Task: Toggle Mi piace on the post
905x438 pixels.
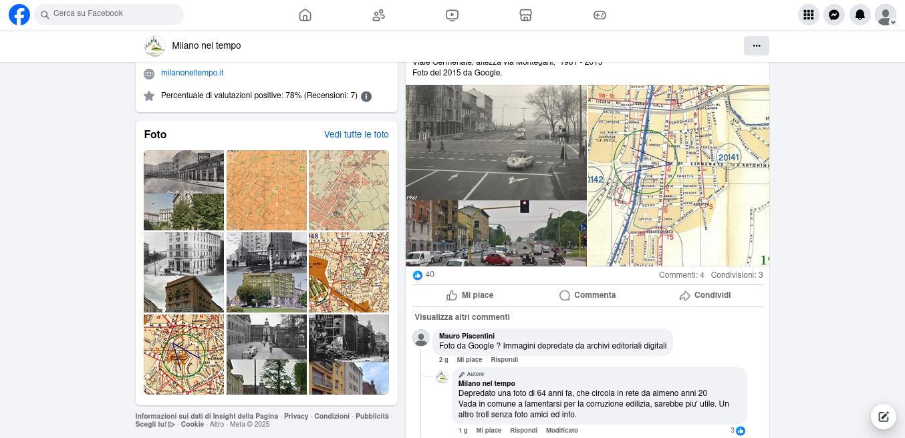Action: 470,295
